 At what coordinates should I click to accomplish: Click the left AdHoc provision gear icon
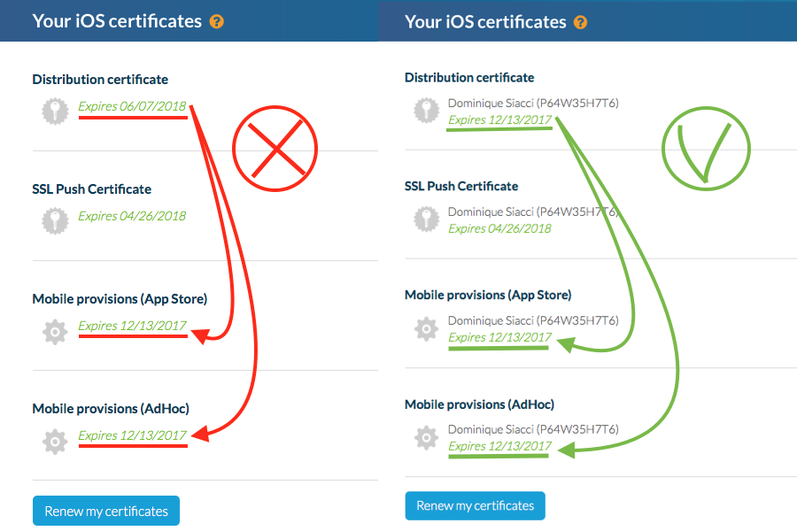point(55,441)
